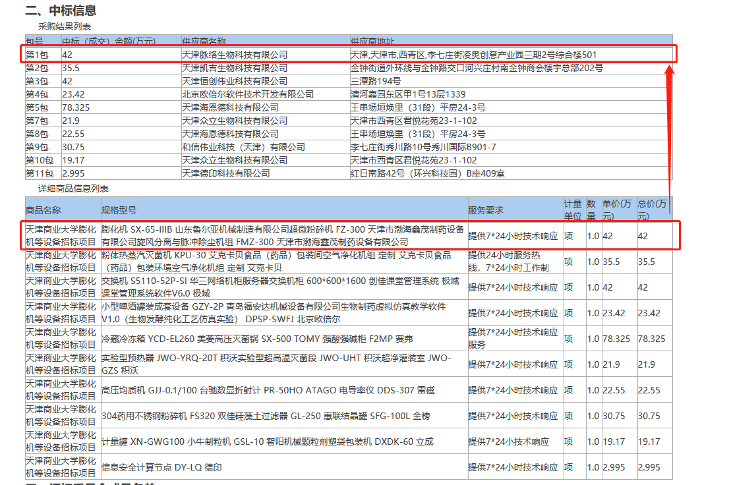This screenshot has height=485, width=729.
Task: Click amount 22.55 in 第8包 row
Action: [x=73, y=134]
